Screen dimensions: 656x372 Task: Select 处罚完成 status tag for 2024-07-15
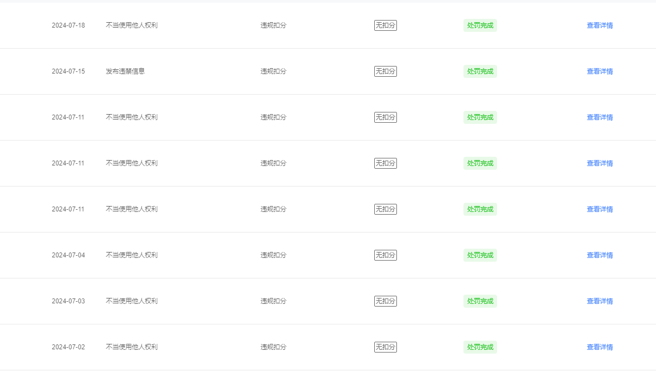click(480, 71)
